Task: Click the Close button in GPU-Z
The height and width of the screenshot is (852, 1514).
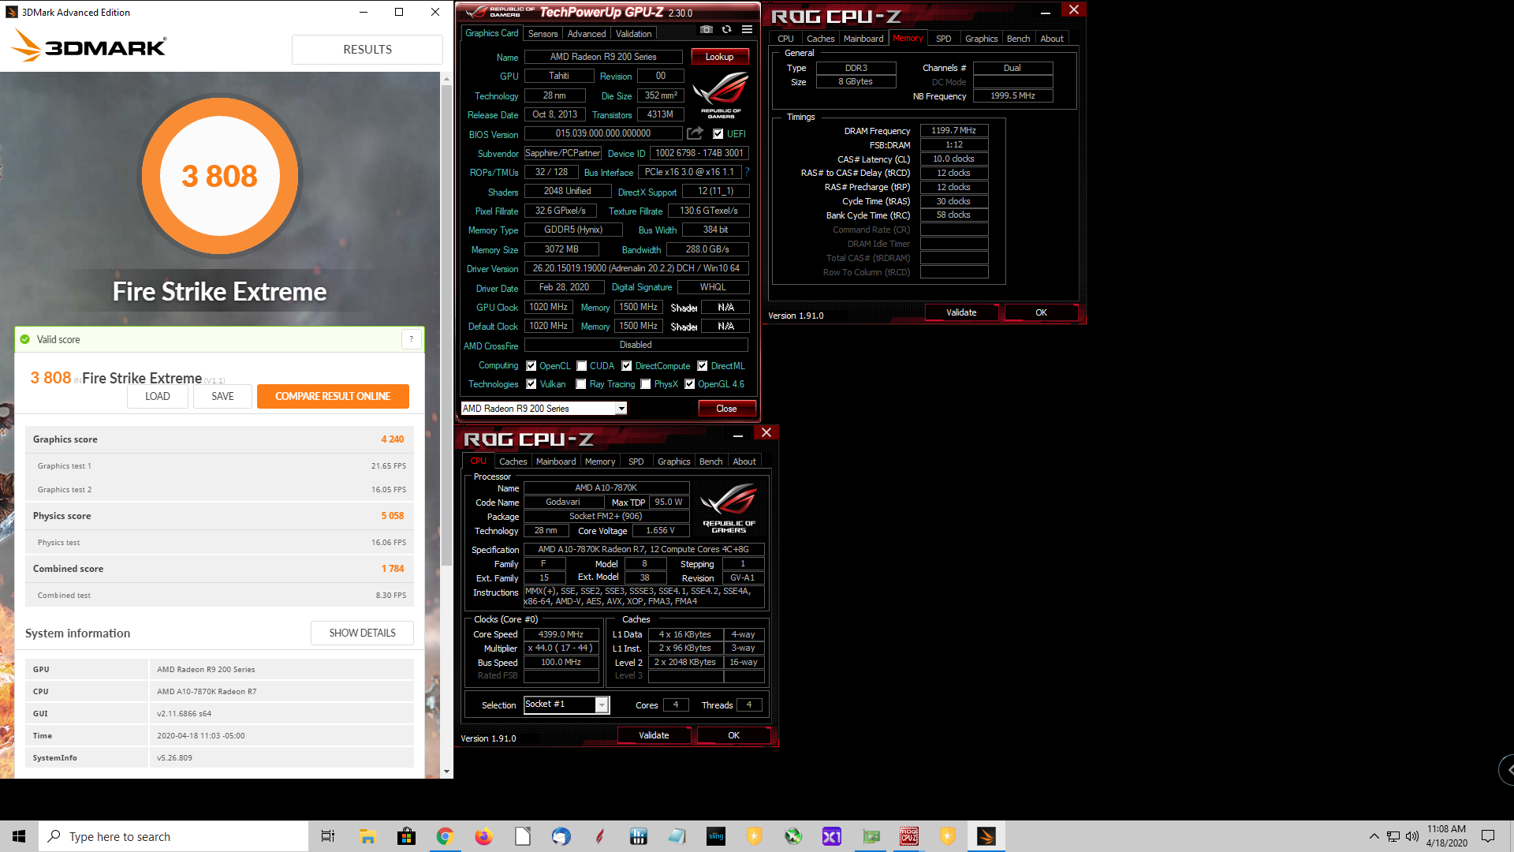Action: tap(726, 409)
